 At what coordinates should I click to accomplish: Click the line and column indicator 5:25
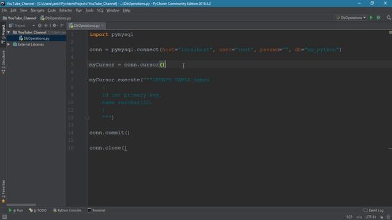(x=349, y=217)
